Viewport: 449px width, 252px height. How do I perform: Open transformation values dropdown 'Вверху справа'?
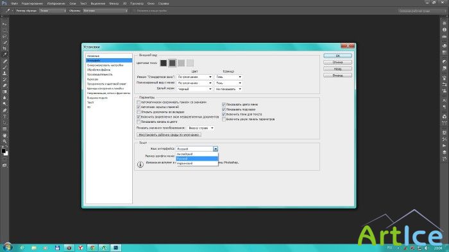201,128
